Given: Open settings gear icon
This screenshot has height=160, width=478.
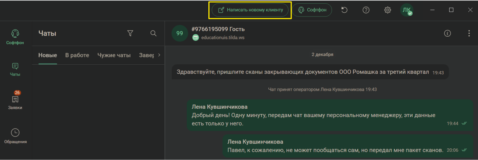Looking at the screenshot, I should point(388,10).
